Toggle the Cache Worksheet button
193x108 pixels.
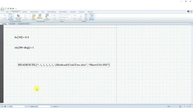tap(11, 17)
